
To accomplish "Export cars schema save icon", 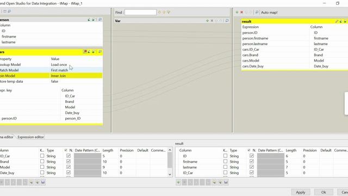I will tap(43, 182).
